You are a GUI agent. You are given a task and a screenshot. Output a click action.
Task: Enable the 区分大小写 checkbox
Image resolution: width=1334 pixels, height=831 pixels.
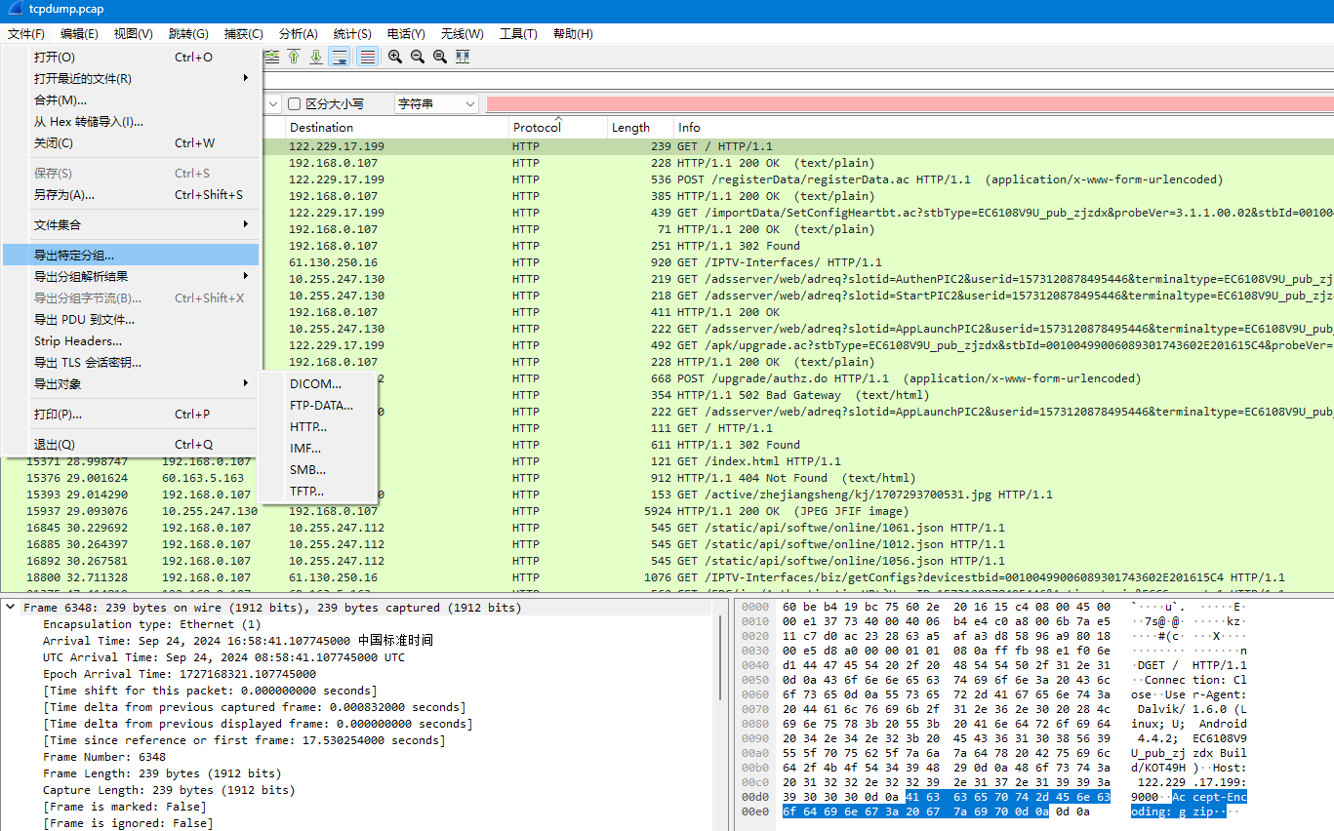(294, 103)
